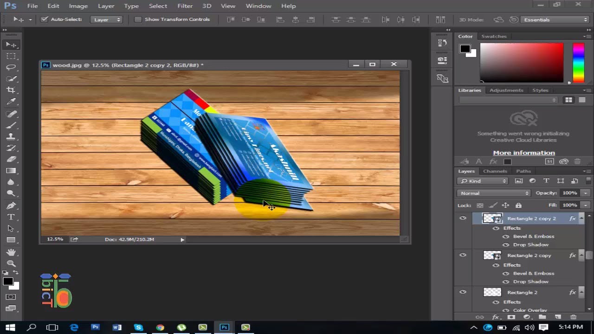Select the Zoom tool in the toolbox
This screenshot has height=334, width=594.
(11, 263)
